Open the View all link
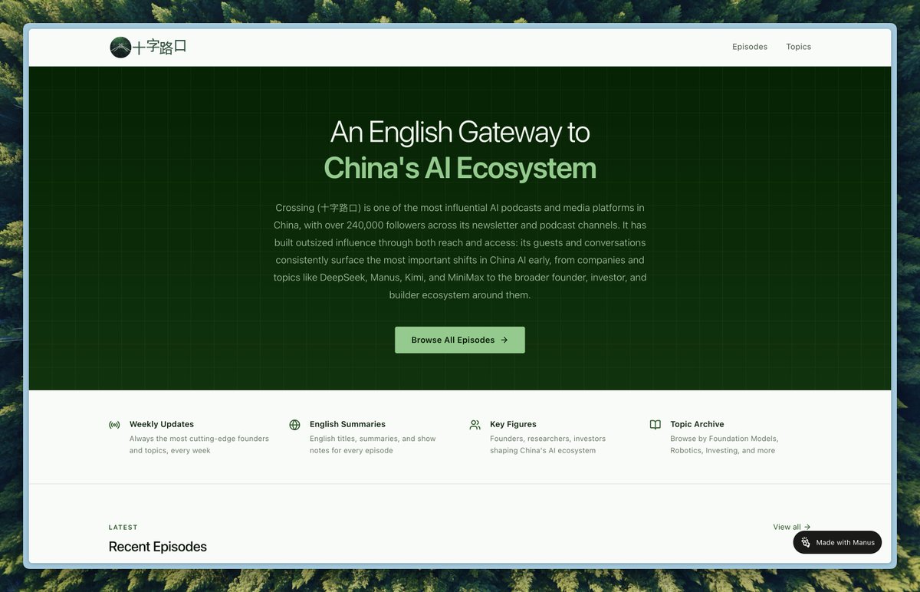The height and width of the screenshot is (592, 920). 792,527
